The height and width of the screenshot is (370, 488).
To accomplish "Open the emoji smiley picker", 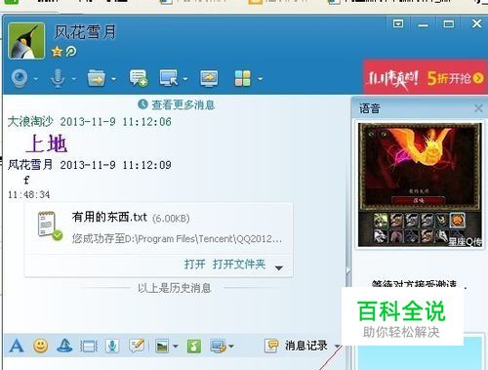I will pos(41,346).
